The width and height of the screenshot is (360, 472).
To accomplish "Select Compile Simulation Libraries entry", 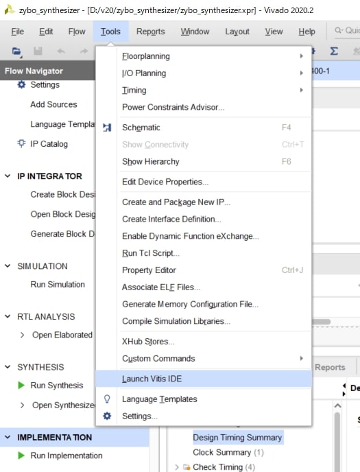I will click(x=204, y=321).
